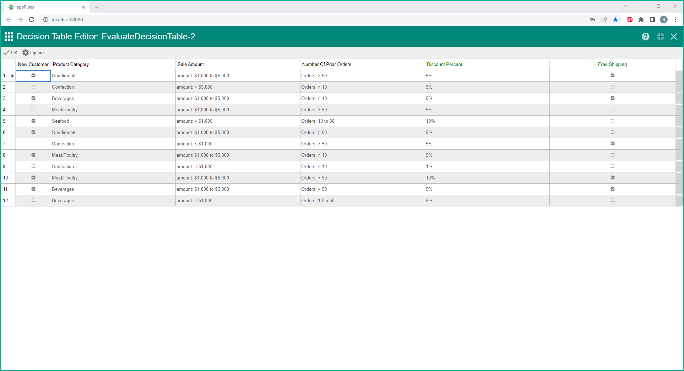The image size is (684, 371).
Task: Enable Free Shipping for row 4 Meat/Poultry
Action: [613, 110]
